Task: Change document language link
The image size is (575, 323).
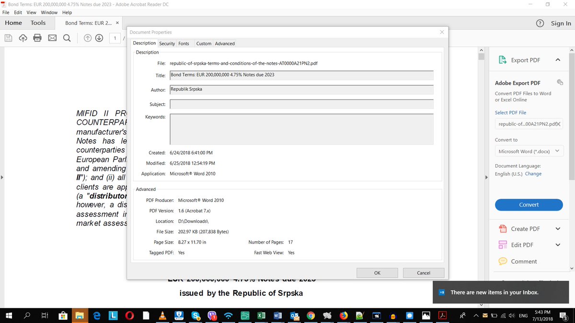Action: tap(533, 174)
